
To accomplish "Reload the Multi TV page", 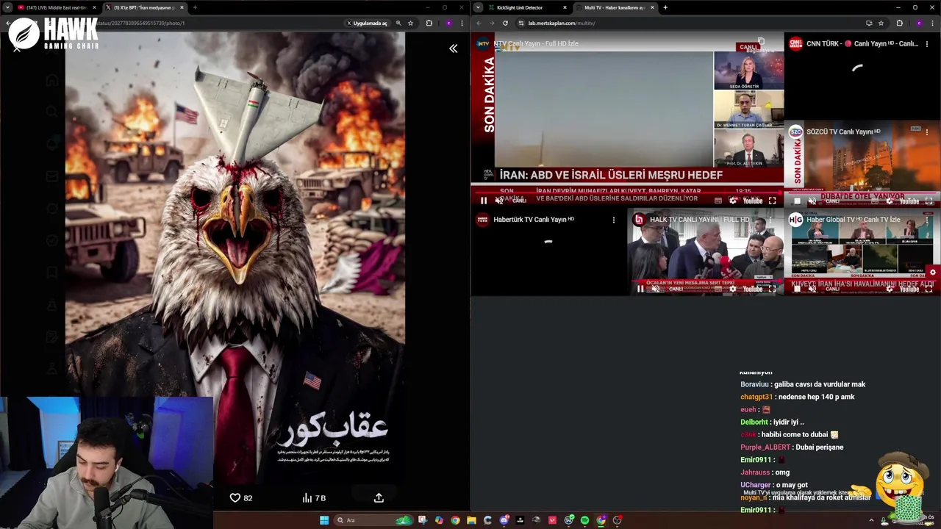I will click(505, 23).
